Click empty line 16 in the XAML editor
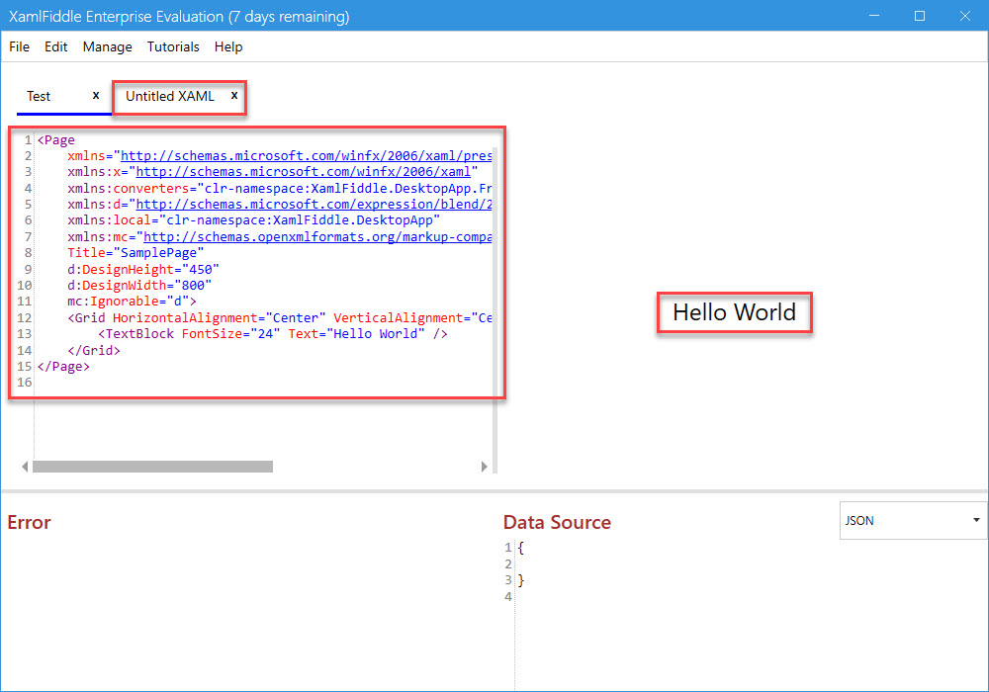Image resolution: width=989 pixels, height=692 pixels. tap(263, 383)
